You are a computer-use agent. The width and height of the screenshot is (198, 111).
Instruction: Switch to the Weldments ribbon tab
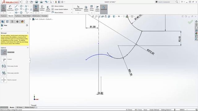(x=36, y=16)
